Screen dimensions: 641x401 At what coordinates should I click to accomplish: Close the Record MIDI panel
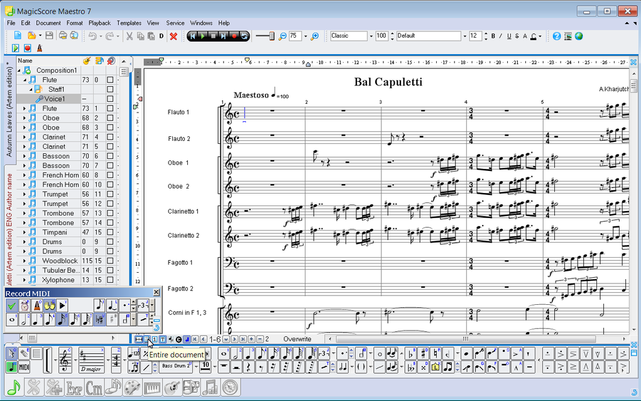point(156,292)
